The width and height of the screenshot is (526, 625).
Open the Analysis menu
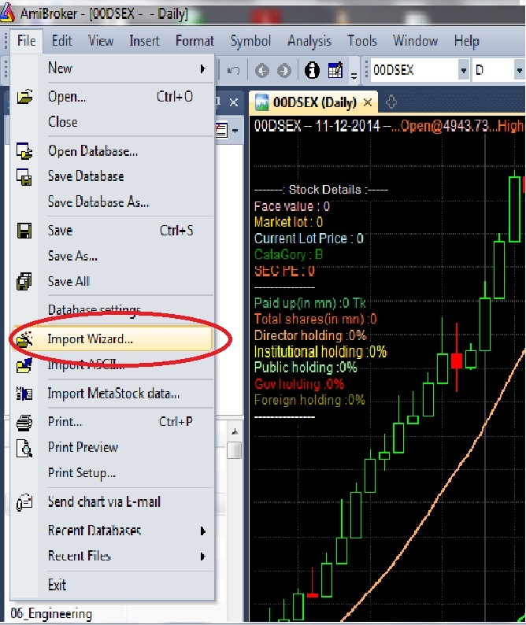click(309, 41)
